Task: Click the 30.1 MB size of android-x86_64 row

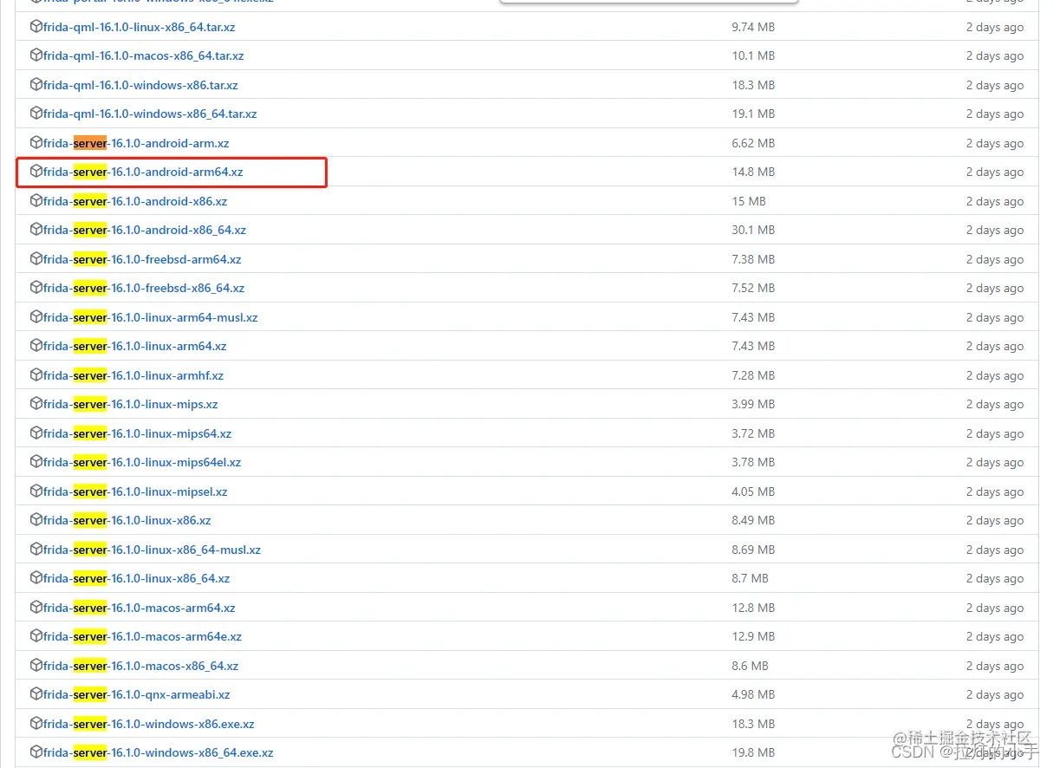Action: [753, 230]
